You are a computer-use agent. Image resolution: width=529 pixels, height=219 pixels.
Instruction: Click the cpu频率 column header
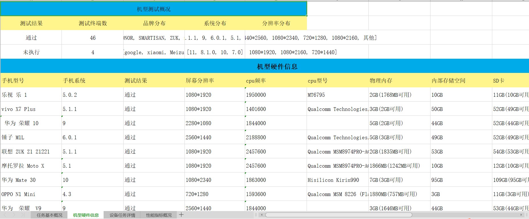click(x=276, y=81)
